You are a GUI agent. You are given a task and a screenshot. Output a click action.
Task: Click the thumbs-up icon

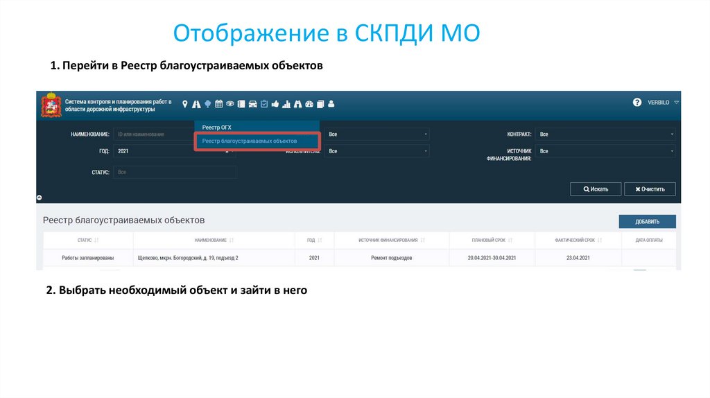click(x=275, y=104)
